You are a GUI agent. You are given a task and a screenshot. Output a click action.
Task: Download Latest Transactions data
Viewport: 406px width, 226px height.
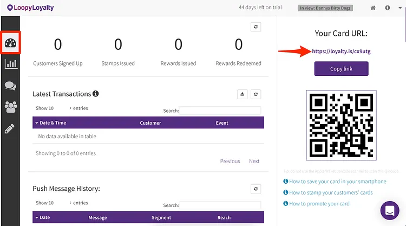coord(243,94)
